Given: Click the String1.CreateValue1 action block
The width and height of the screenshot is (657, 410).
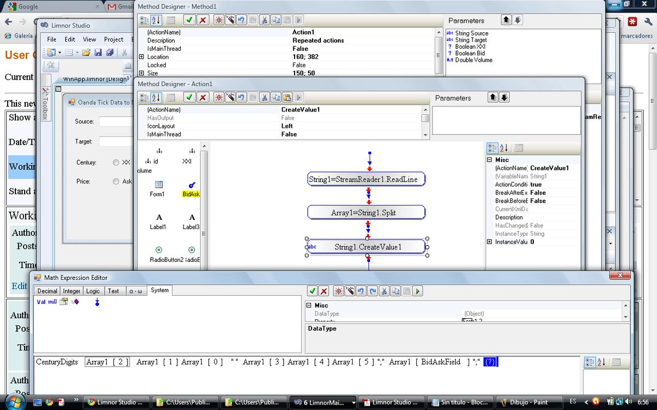Looking at the screenshot, I should pyautogui.click(x=366, y=247).
